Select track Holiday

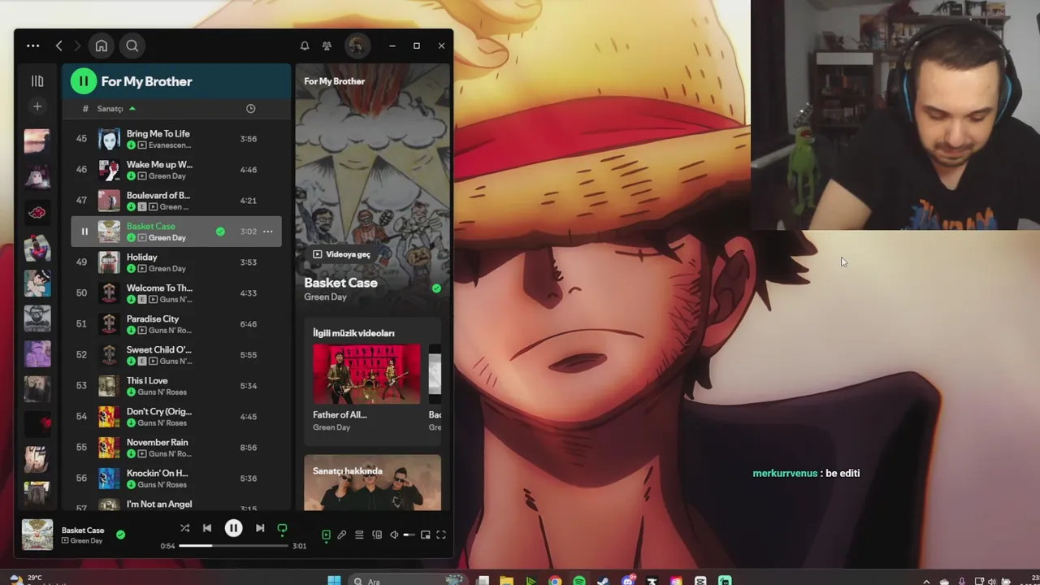point(176,262)
